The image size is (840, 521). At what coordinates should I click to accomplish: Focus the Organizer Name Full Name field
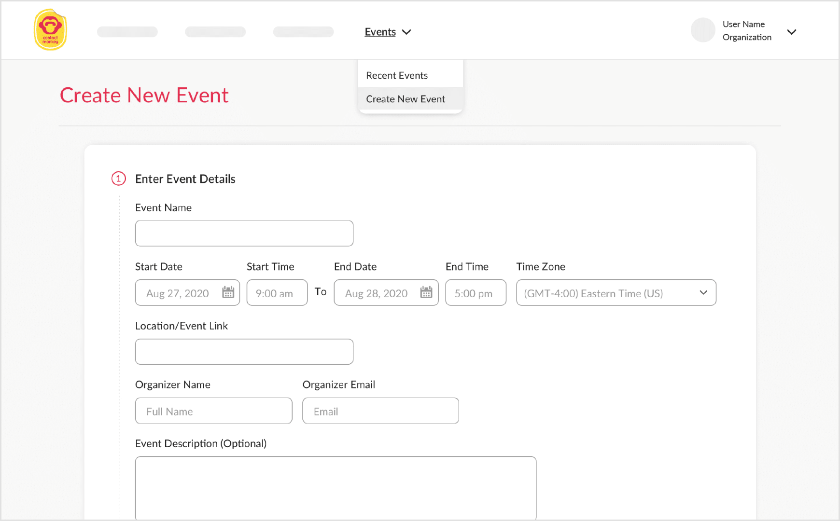tap(214, 411)
